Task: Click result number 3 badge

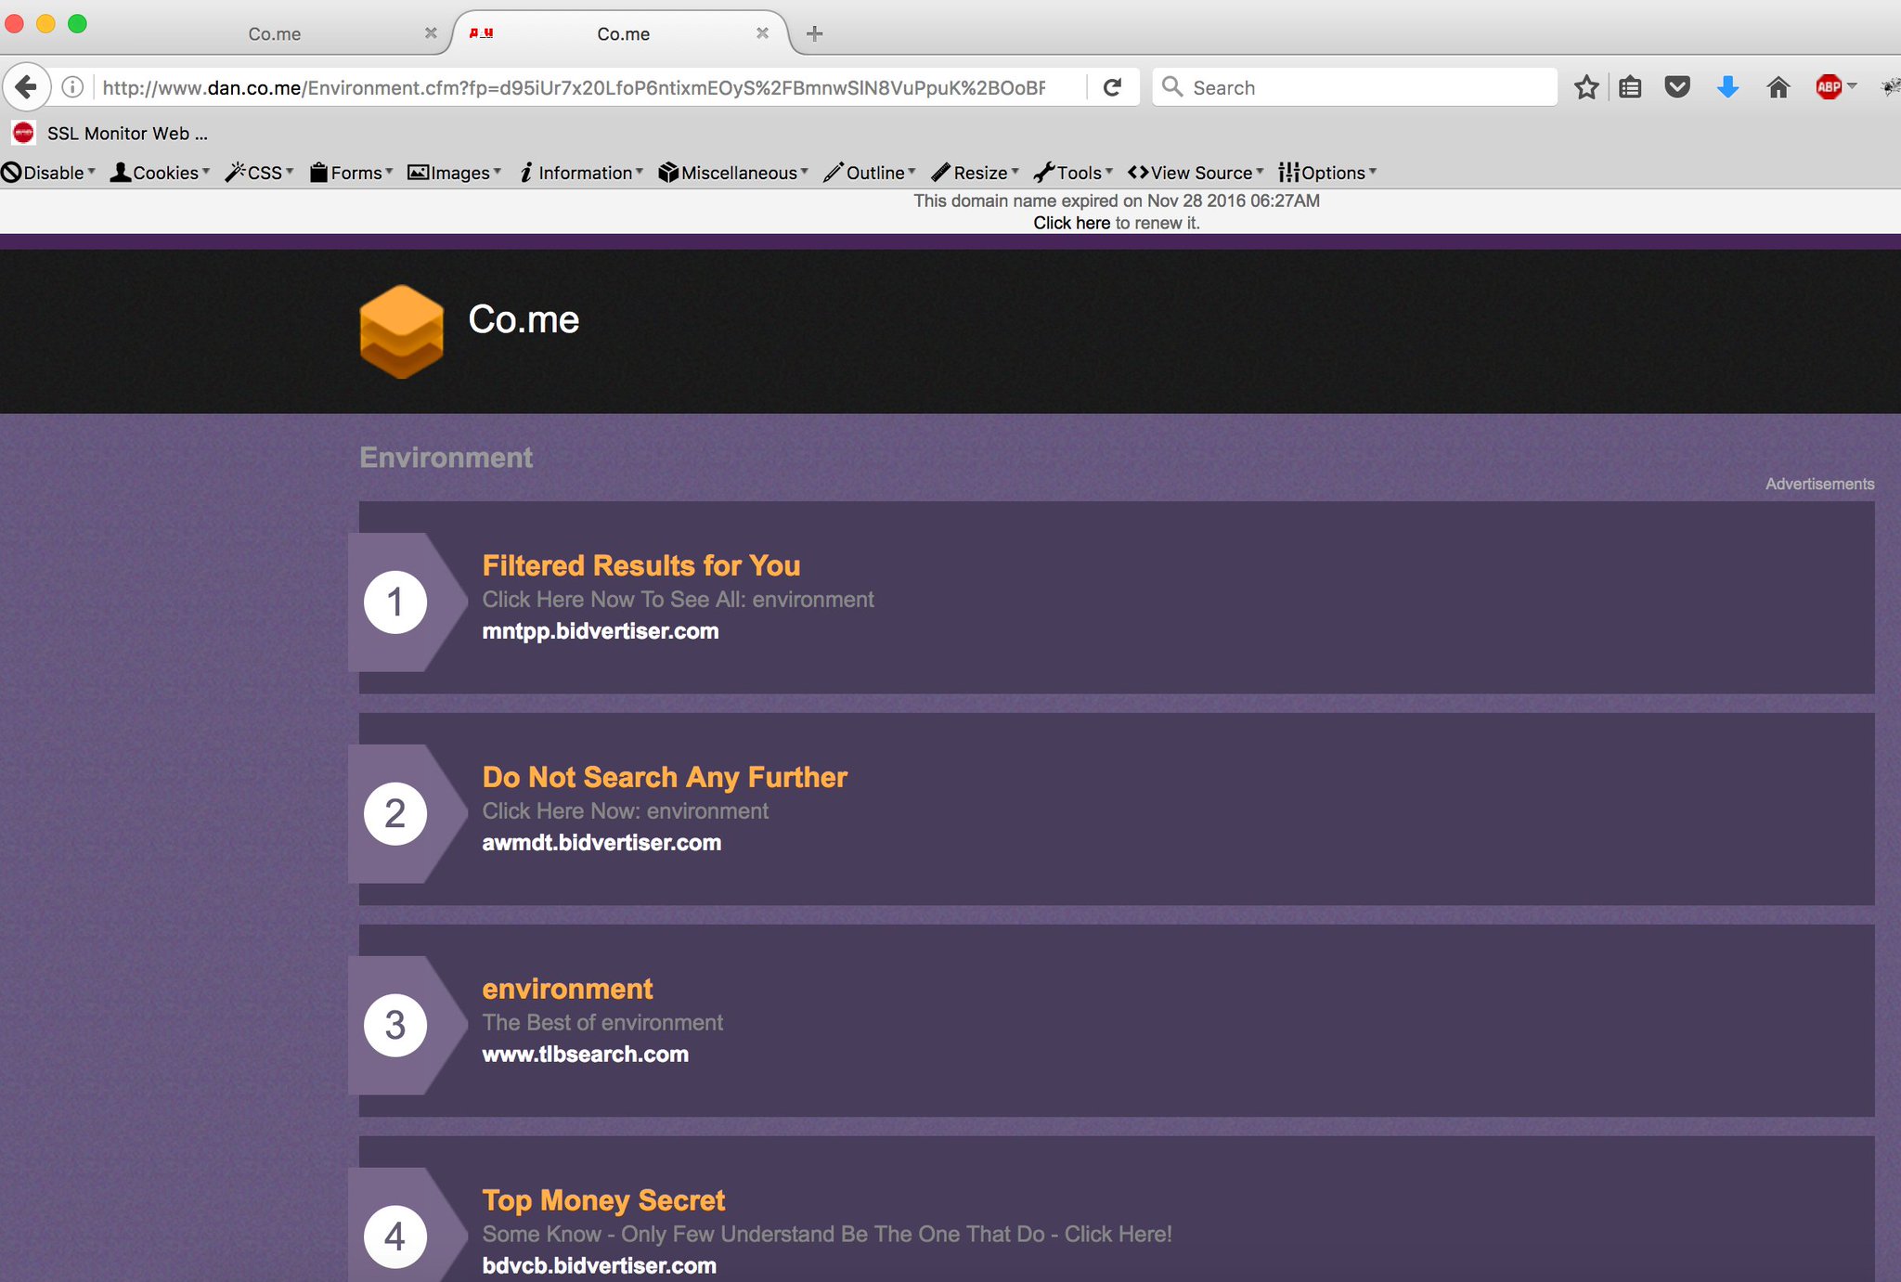Action: click(395, 1025)
